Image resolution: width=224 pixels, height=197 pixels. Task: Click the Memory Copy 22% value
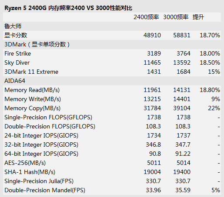(214, 108)
